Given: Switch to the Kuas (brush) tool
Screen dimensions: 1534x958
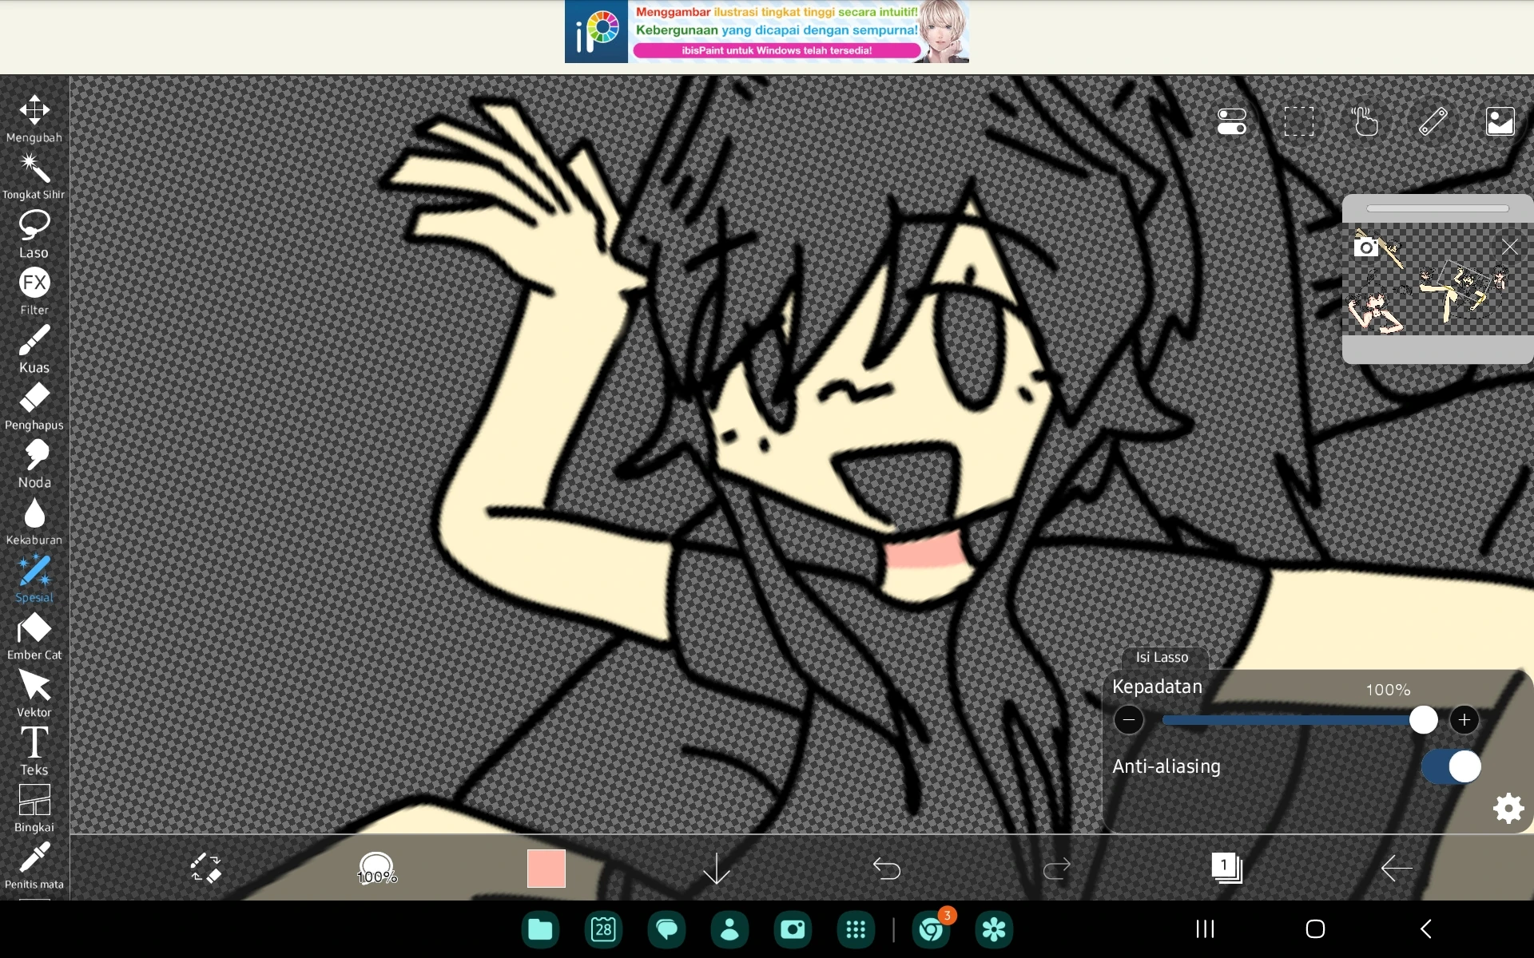Looking at the screenshot, I should click(x=34, y=343).
